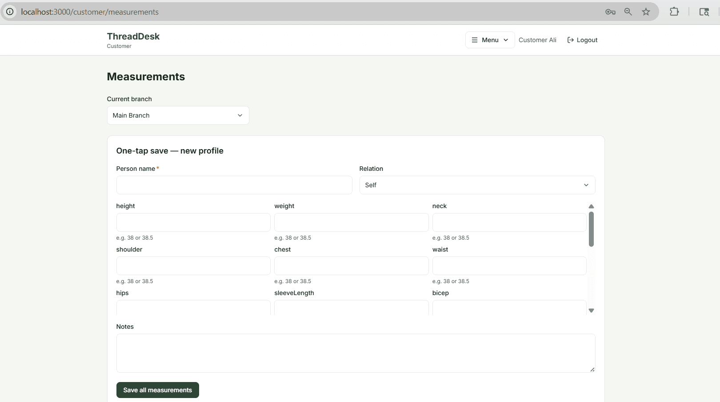Click Save all measurements button

coord(157,390)
